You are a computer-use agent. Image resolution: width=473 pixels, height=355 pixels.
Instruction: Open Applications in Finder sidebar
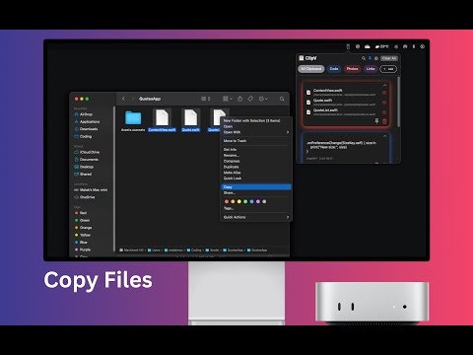click(x=87, y=121)
